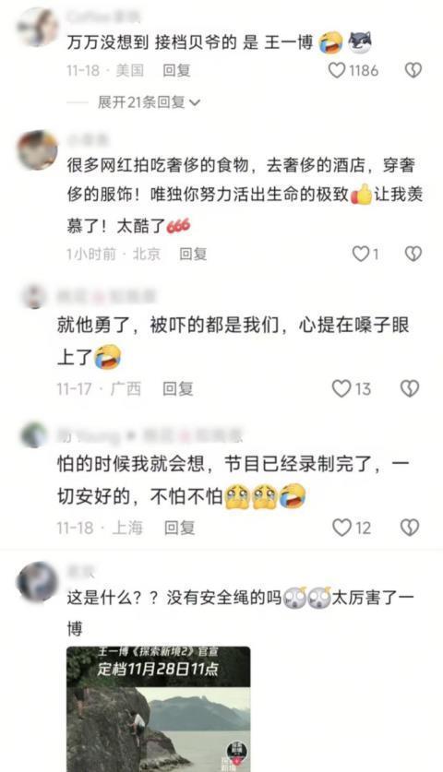Open the avatar of the 网红 comment author
This screenshot has width=443, height=772.
[38, 149]
